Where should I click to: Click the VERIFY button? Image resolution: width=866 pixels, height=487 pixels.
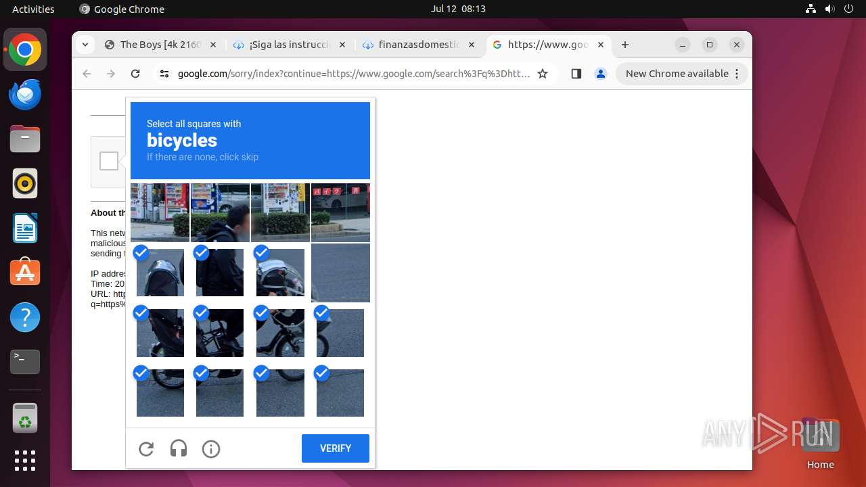pyautogui.click(x=336, y=448)
